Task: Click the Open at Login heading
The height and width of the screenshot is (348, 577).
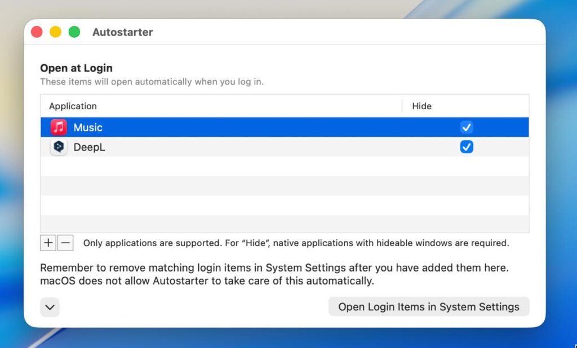Action: tap(76, 68)
